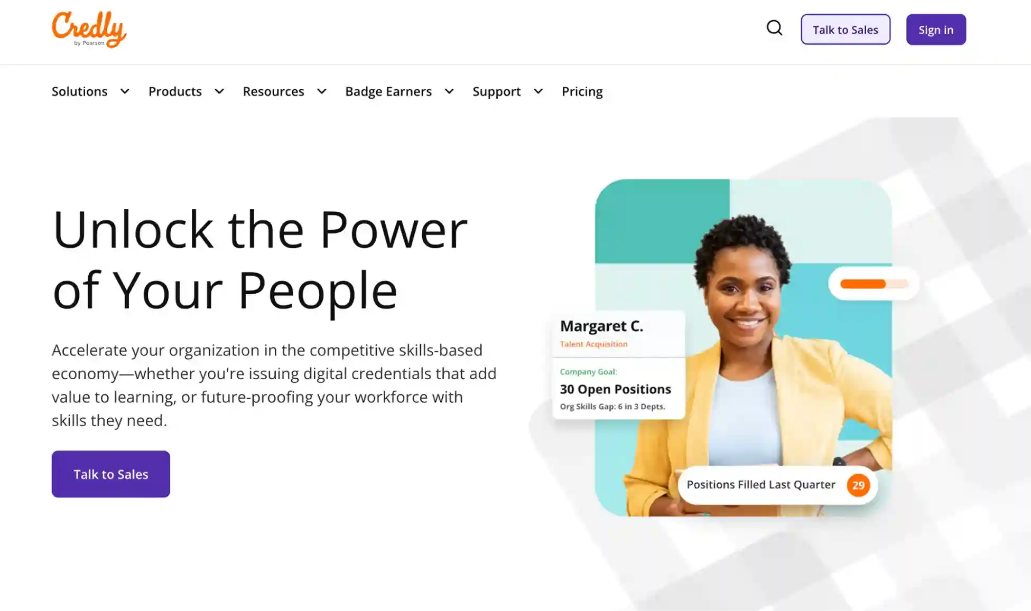The image size is (1031, 611).
Task: Open the Pricing menu item
Action: point(582,91)
